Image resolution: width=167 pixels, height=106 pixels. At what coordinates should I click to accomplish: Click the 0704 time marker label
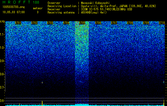(x=66, y=23)
